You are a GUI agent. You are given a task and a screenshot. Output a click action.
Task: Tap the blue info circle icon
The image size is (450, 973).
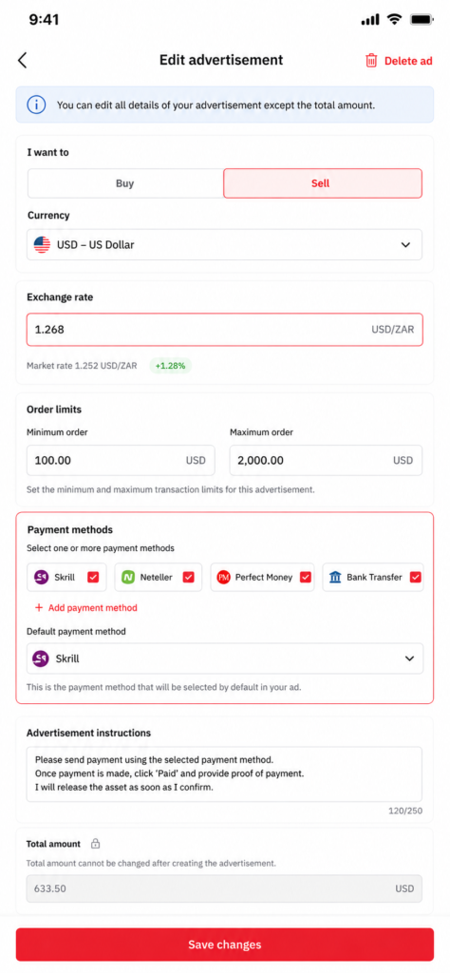pos(36,105)
